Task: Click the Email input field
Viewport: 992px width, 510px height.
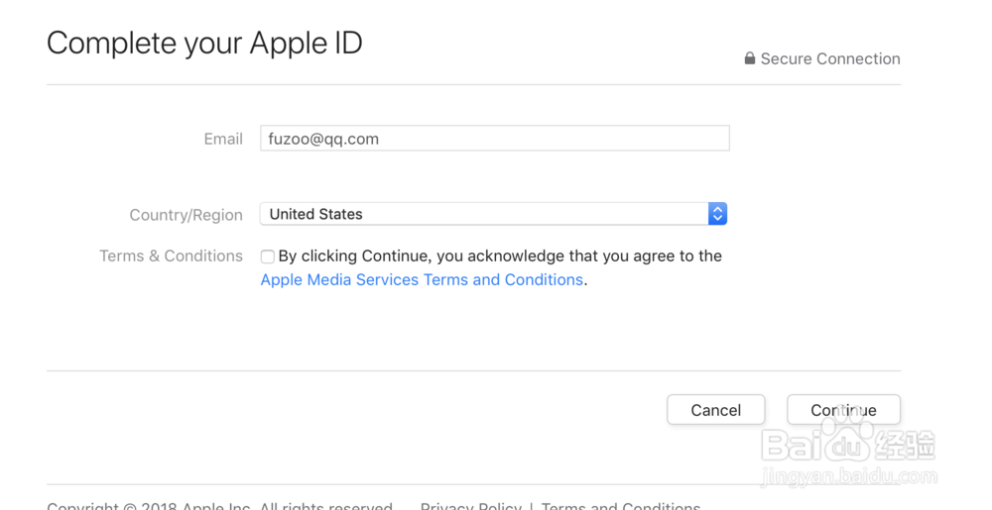Action: 495,139
